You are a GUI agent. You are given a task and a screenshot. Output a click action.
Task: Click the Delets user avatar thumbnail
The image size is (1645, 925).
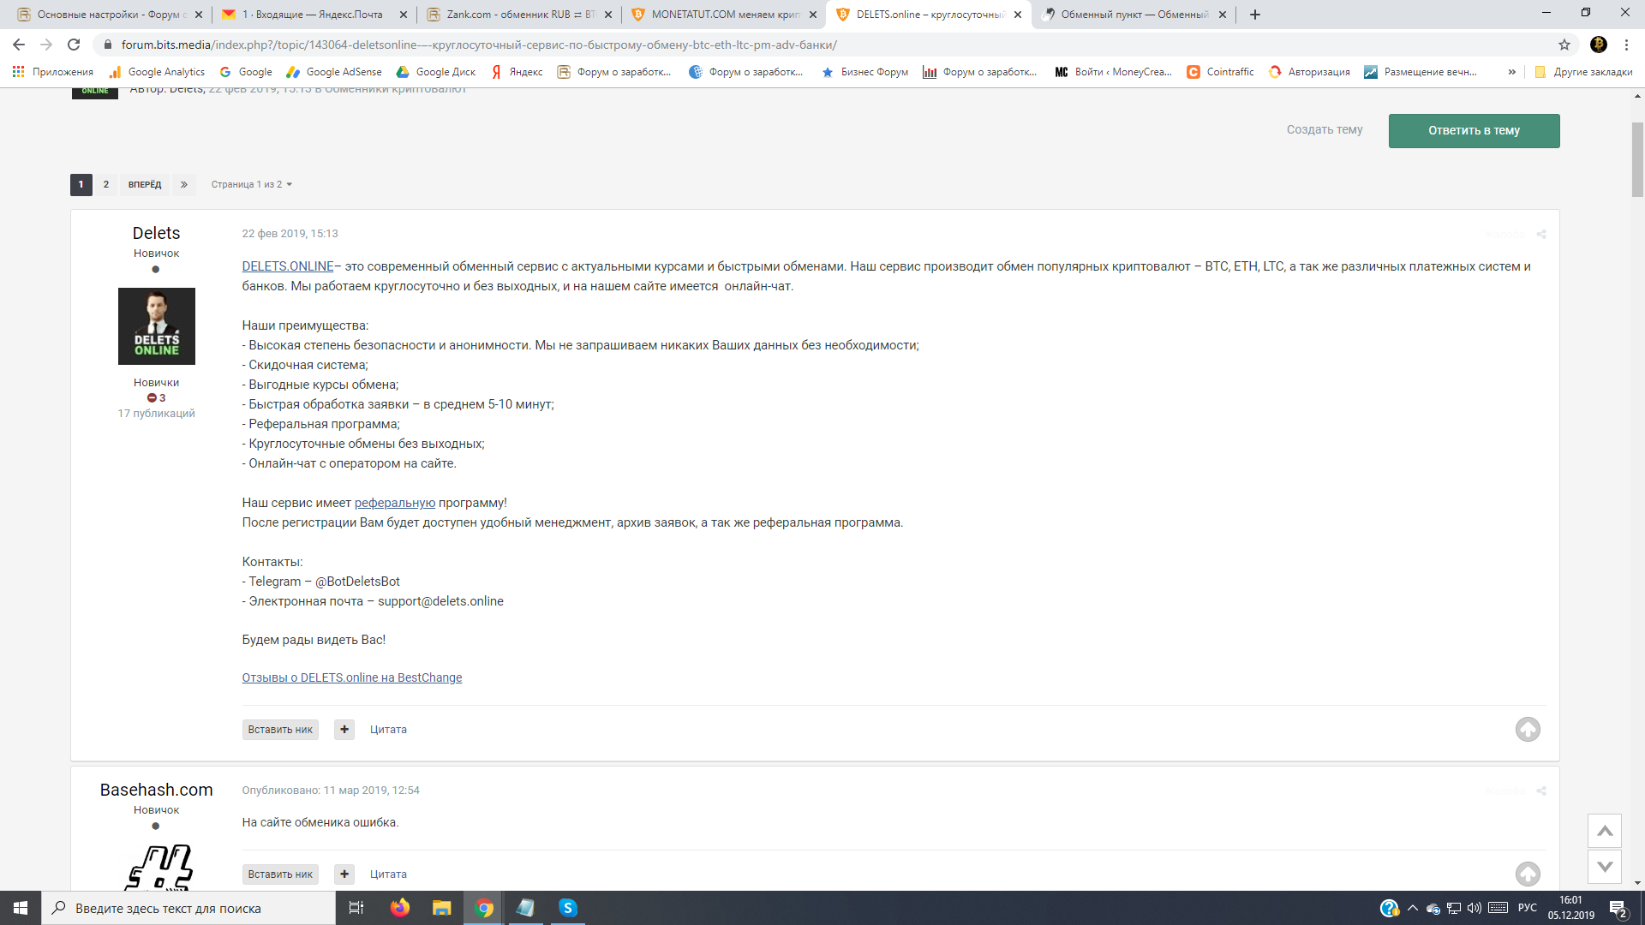point(156,326)
